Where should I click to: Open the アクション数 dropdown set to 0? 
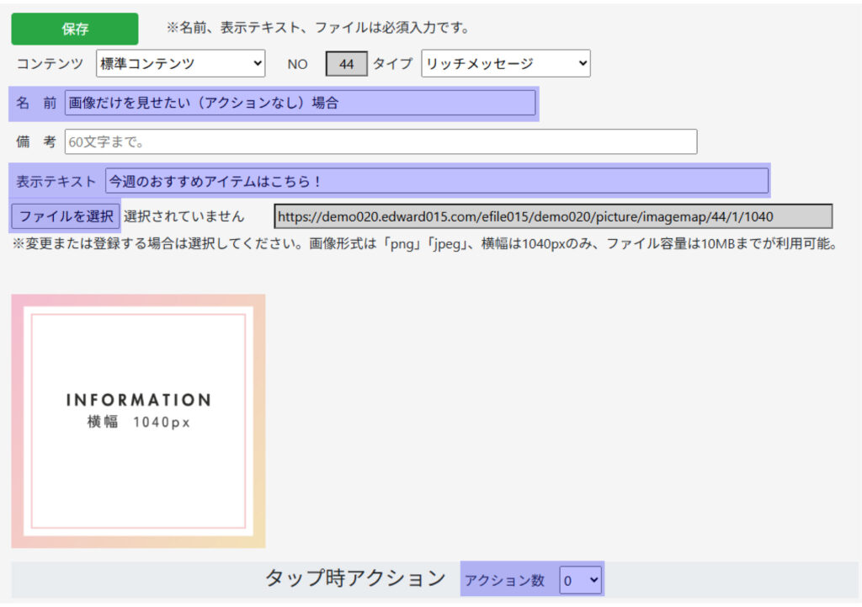click(x=581, y=580)
